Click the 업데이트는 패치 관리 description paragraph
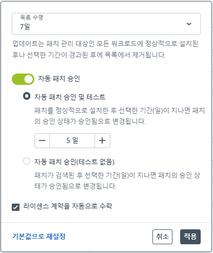213x253 pixels. point(105,49)
